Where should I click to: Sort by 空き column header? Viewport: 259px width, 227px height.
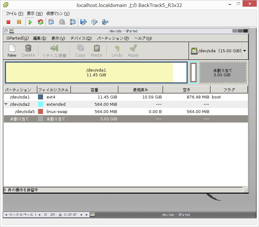(x=187, y=90)
